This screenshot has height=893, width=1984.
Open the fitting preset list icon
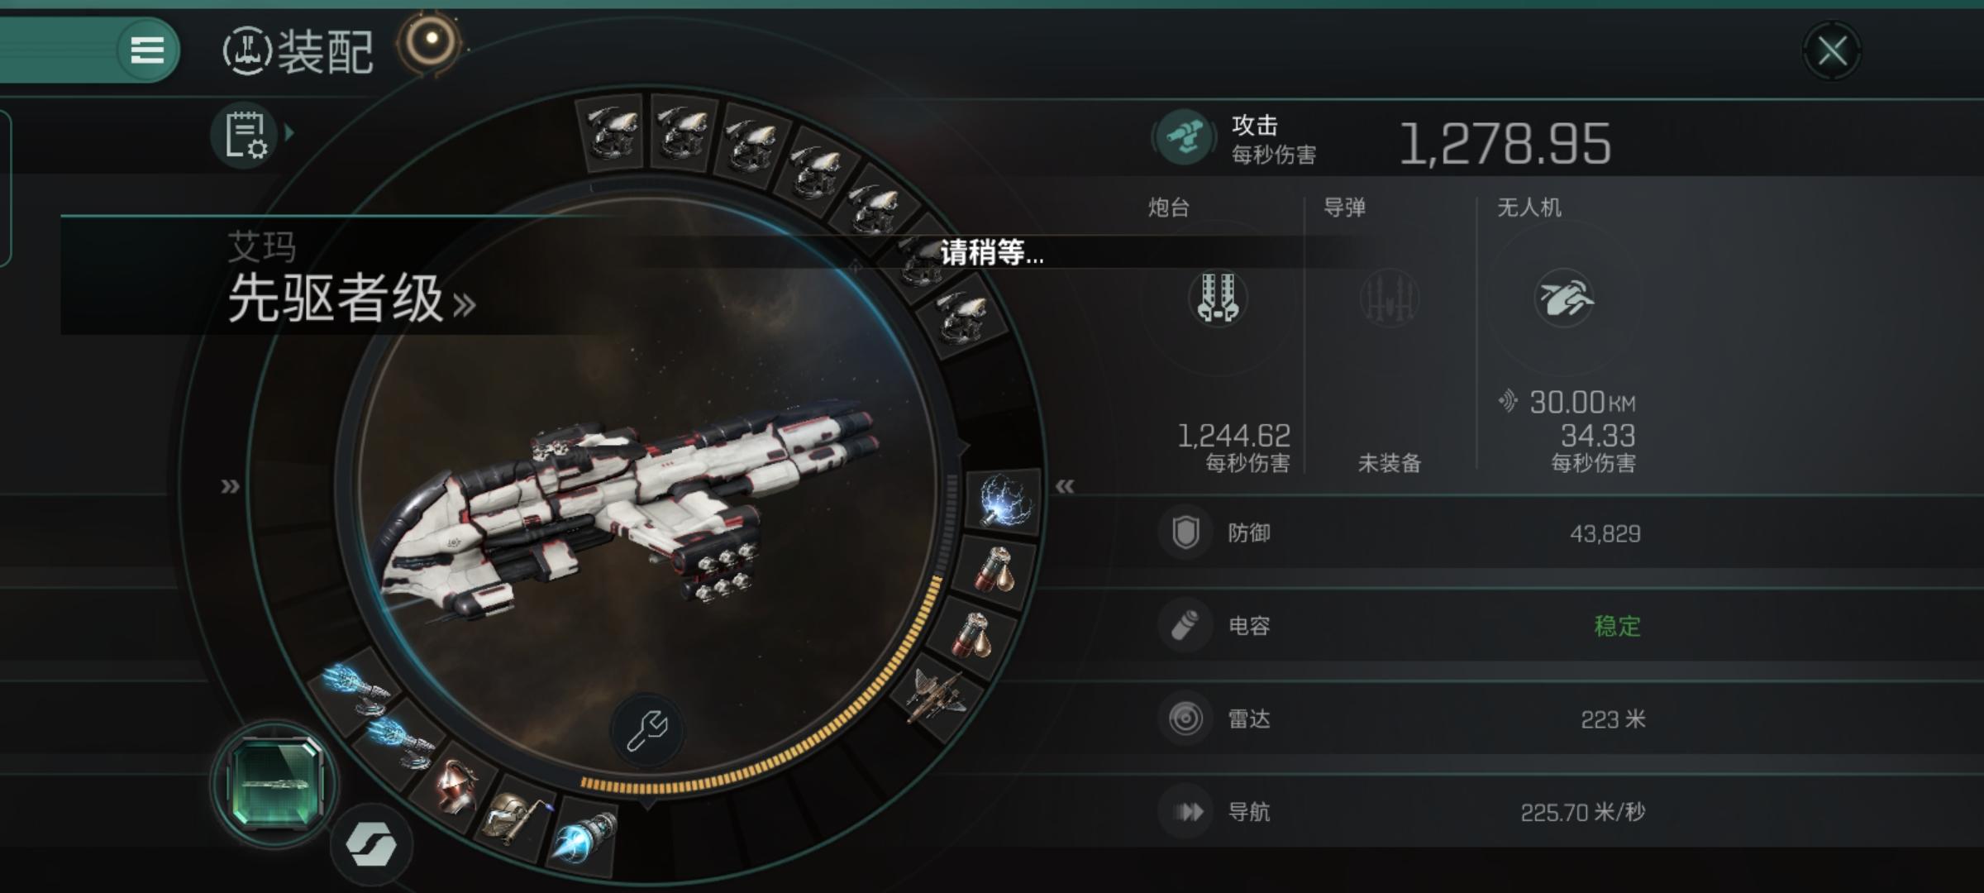[244, 135]
